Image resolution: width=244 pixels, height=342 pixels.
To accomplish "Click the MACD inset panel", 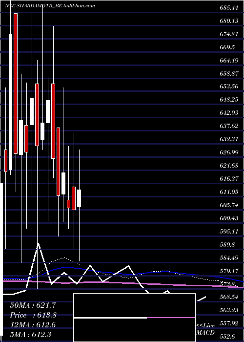I will click(134, 318).
